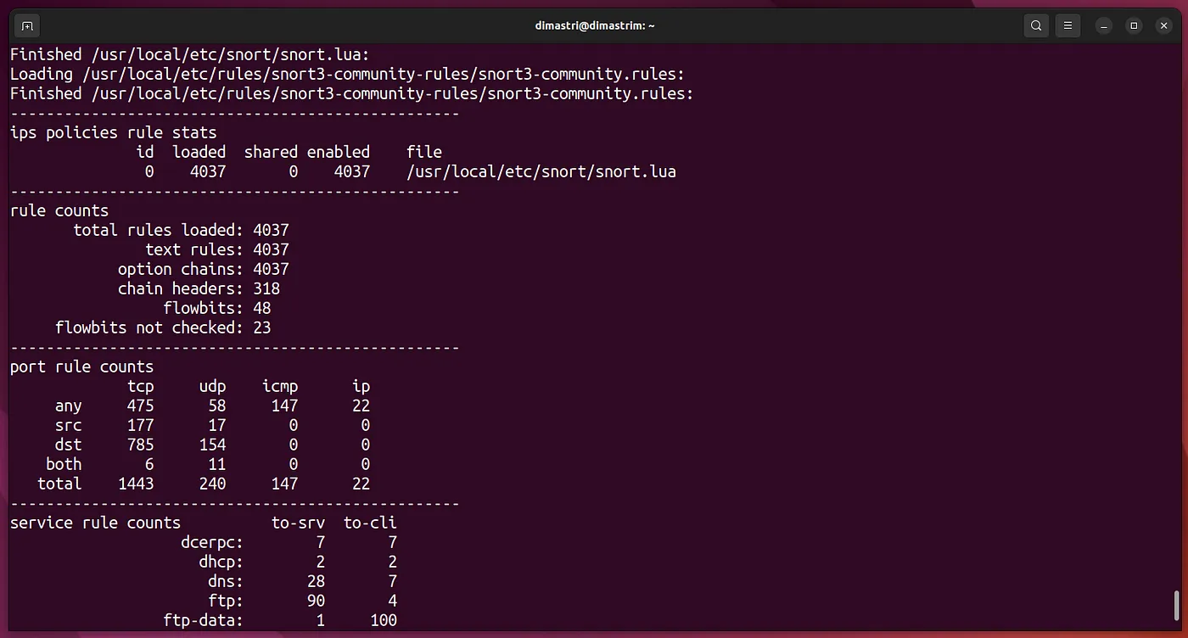Click the window title dimastri@dimastrim
This screenshot has height=638, width=1188.
coord(594,25)
